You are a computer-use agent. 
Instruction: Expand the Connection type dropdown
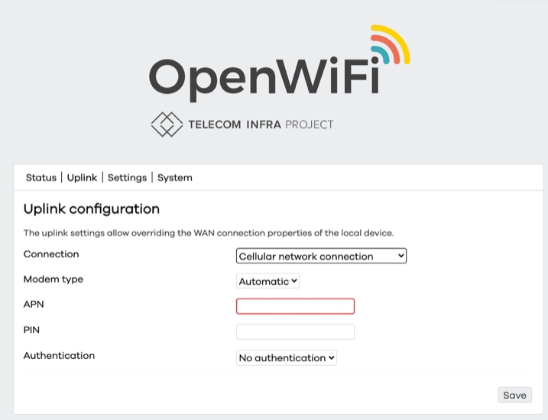[x=321, y=257]
